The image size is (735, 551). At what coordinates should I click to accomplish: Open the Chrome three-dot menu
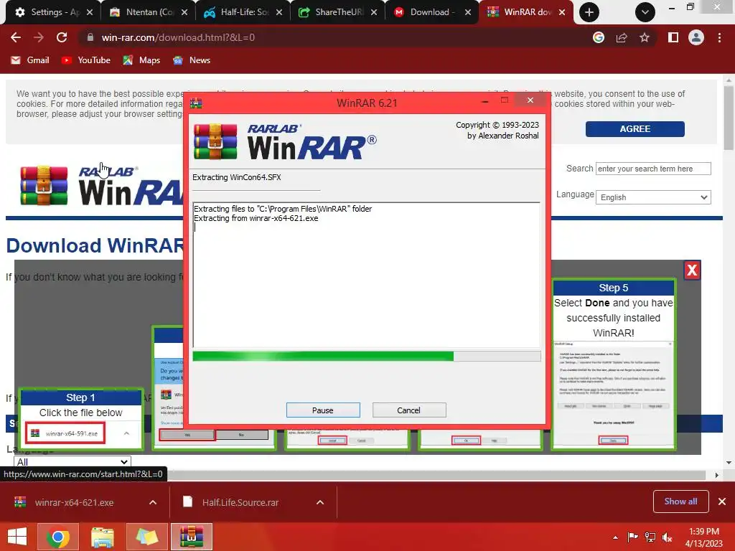point(719,37)
